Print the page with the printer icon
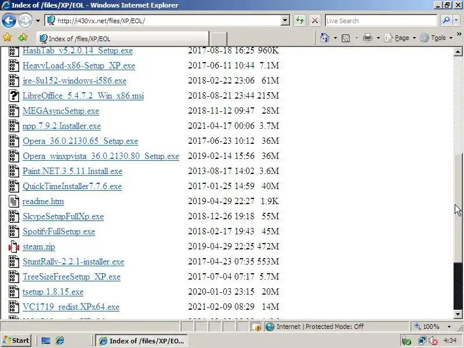Viewport: 464px width, 348px height. (x=368, y=38)
